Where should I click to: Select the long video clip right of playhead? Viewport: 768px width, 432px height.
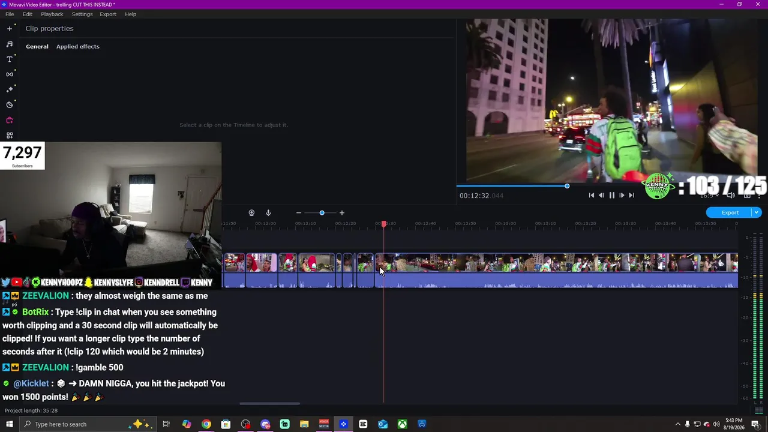point(557,271)
